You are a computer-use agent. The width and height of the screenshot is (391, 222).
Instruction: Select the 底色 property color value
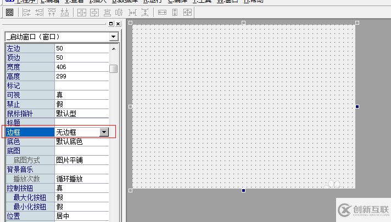(x=81, y=141)
